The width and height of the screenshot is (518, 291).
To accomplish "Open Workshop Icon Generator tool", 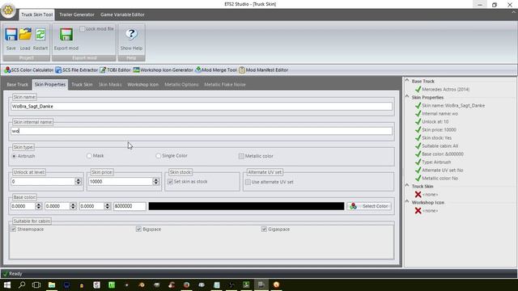I will 163,70.
